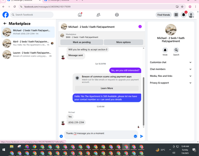
Task: Go back in browser history
Action: [4, 7]
